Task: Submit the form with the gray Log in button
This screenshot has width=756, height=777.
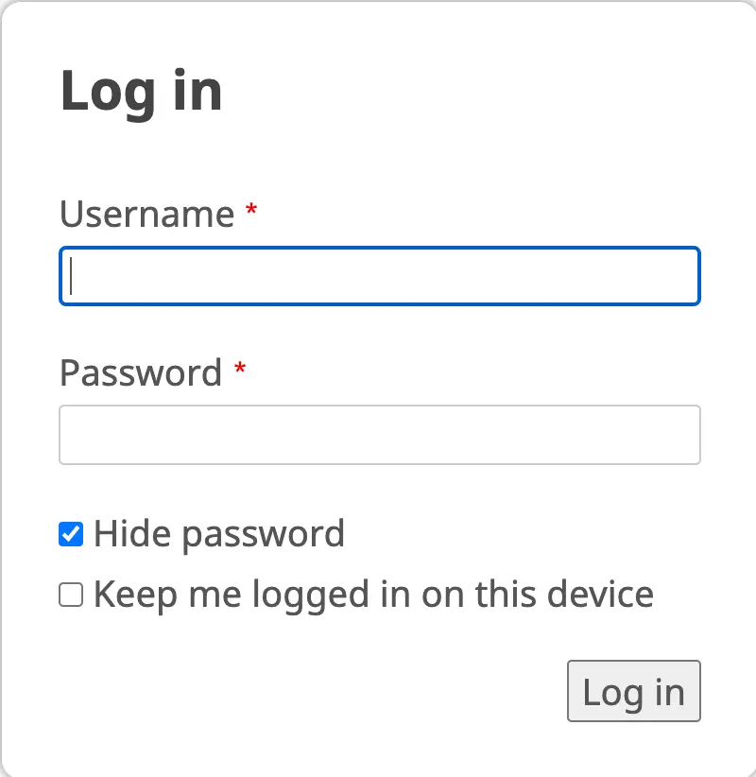Action: click(x=633, y=692)
